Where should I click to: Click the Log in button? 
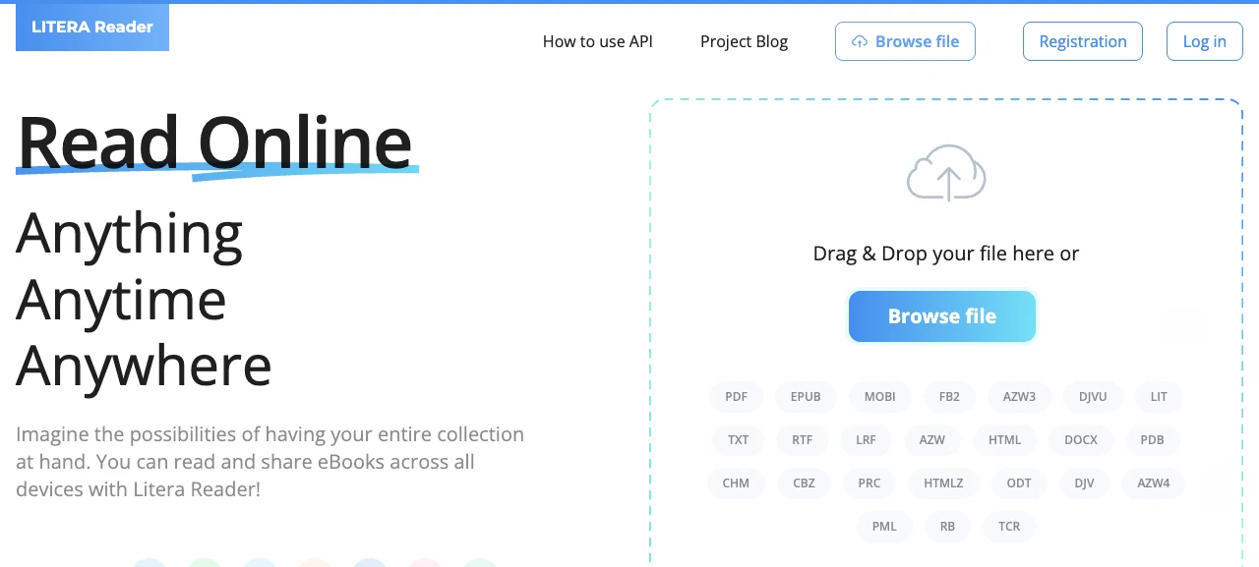point(1205,41)
